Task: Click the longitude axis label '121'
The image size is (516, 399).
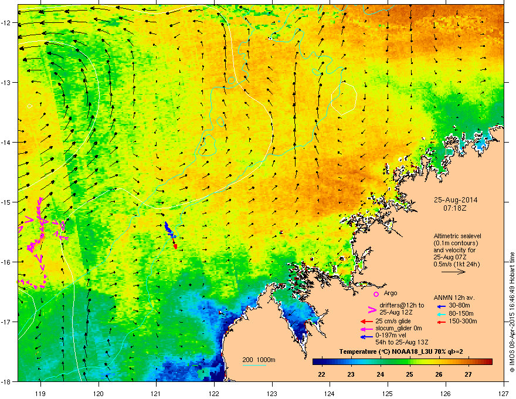Action: (x=156, y=393)
